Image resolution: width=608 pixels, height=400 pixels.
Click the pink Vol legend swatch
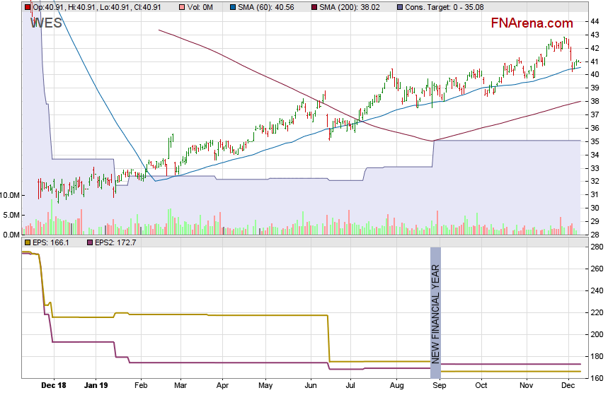(x=183, y=7)
